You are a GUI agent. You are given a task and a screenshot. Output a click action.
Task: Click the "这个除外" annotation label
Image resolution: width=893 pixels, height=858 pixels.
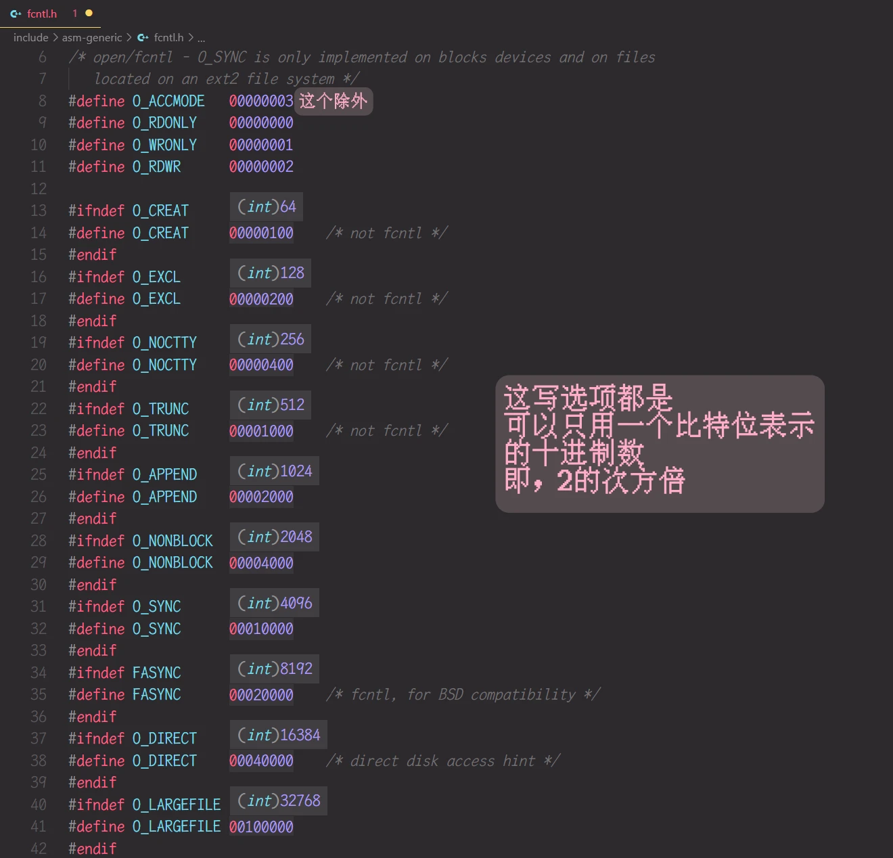[x=333, y=101]
